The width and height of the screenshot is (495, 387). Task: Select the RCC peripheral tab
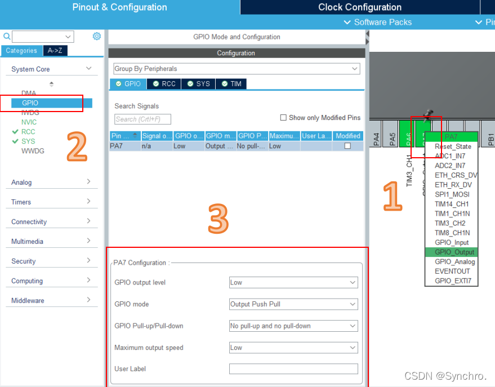pos(164,83)
